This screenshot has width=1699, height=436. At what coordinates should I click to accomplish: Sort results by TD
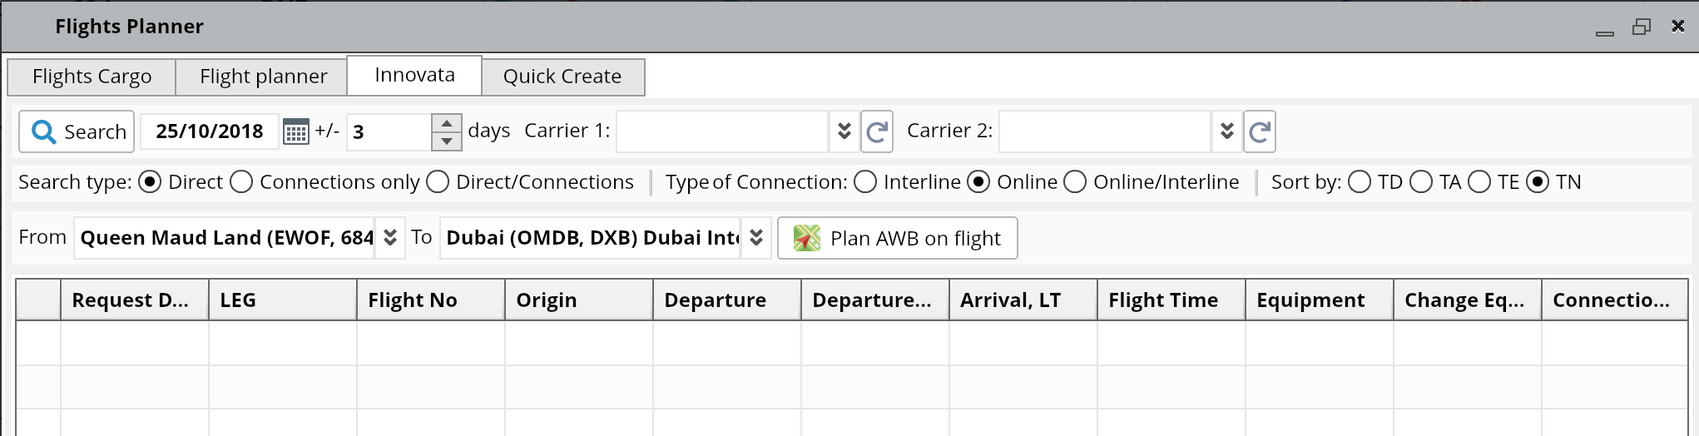[1360, 181]
